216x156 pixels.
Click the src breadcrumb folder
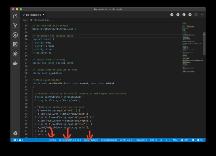[25, 20]
